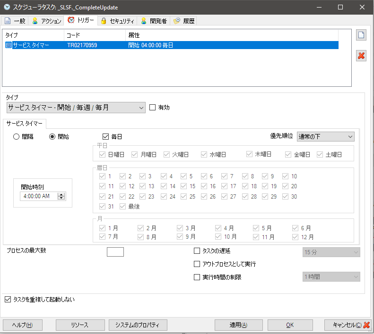Image resolution: width=374 pixels, height=334 pixels.
Task: Click the service timer row icon
Action: tap(9, 45)
